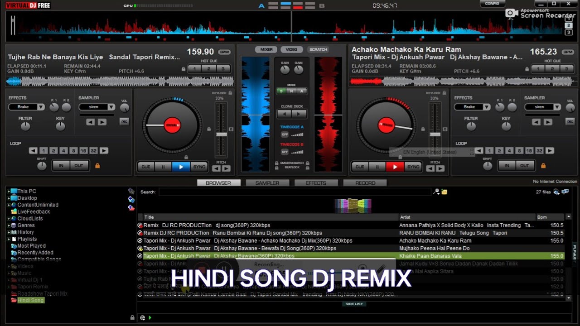Open the SAMPLER tab

click(267, 183)
